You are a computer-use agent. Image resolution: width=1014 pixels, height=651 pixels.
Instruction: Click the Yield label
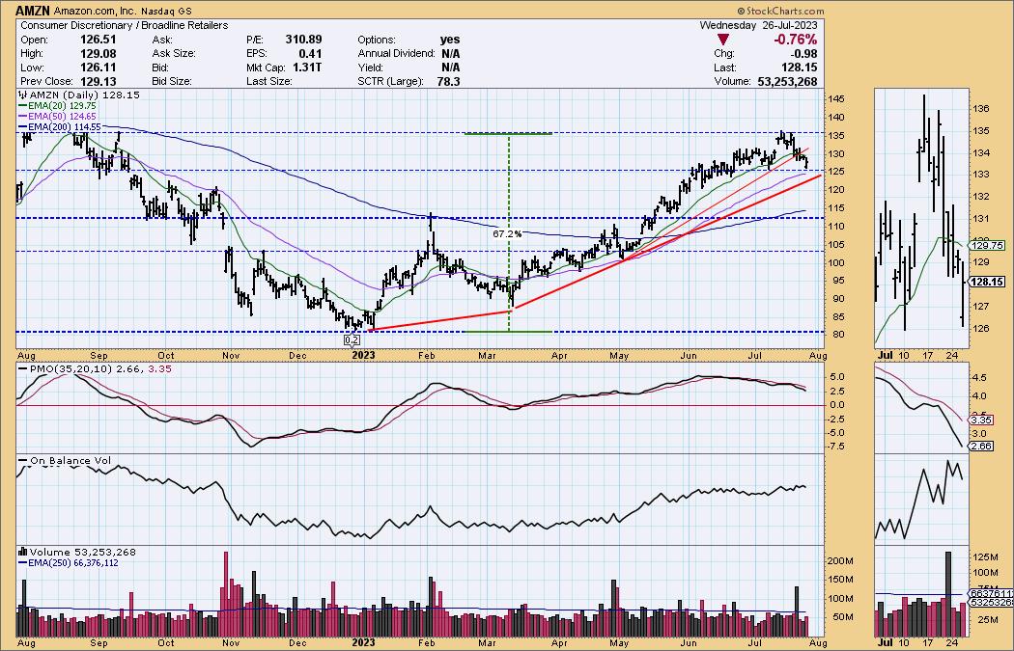(371, 68)
